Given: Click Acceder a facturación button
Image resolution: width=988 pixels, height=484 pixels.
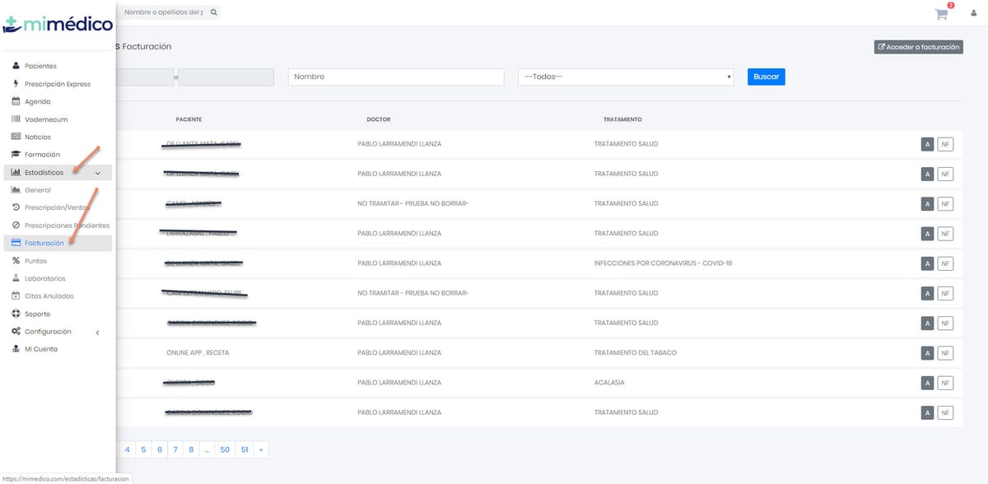Looking at the screenshot, I should pos(918,47).
